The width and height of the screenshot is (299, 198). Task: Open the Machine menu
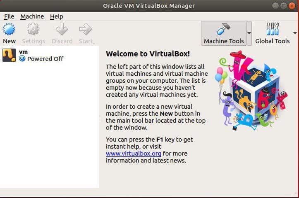tap(32, 16)
